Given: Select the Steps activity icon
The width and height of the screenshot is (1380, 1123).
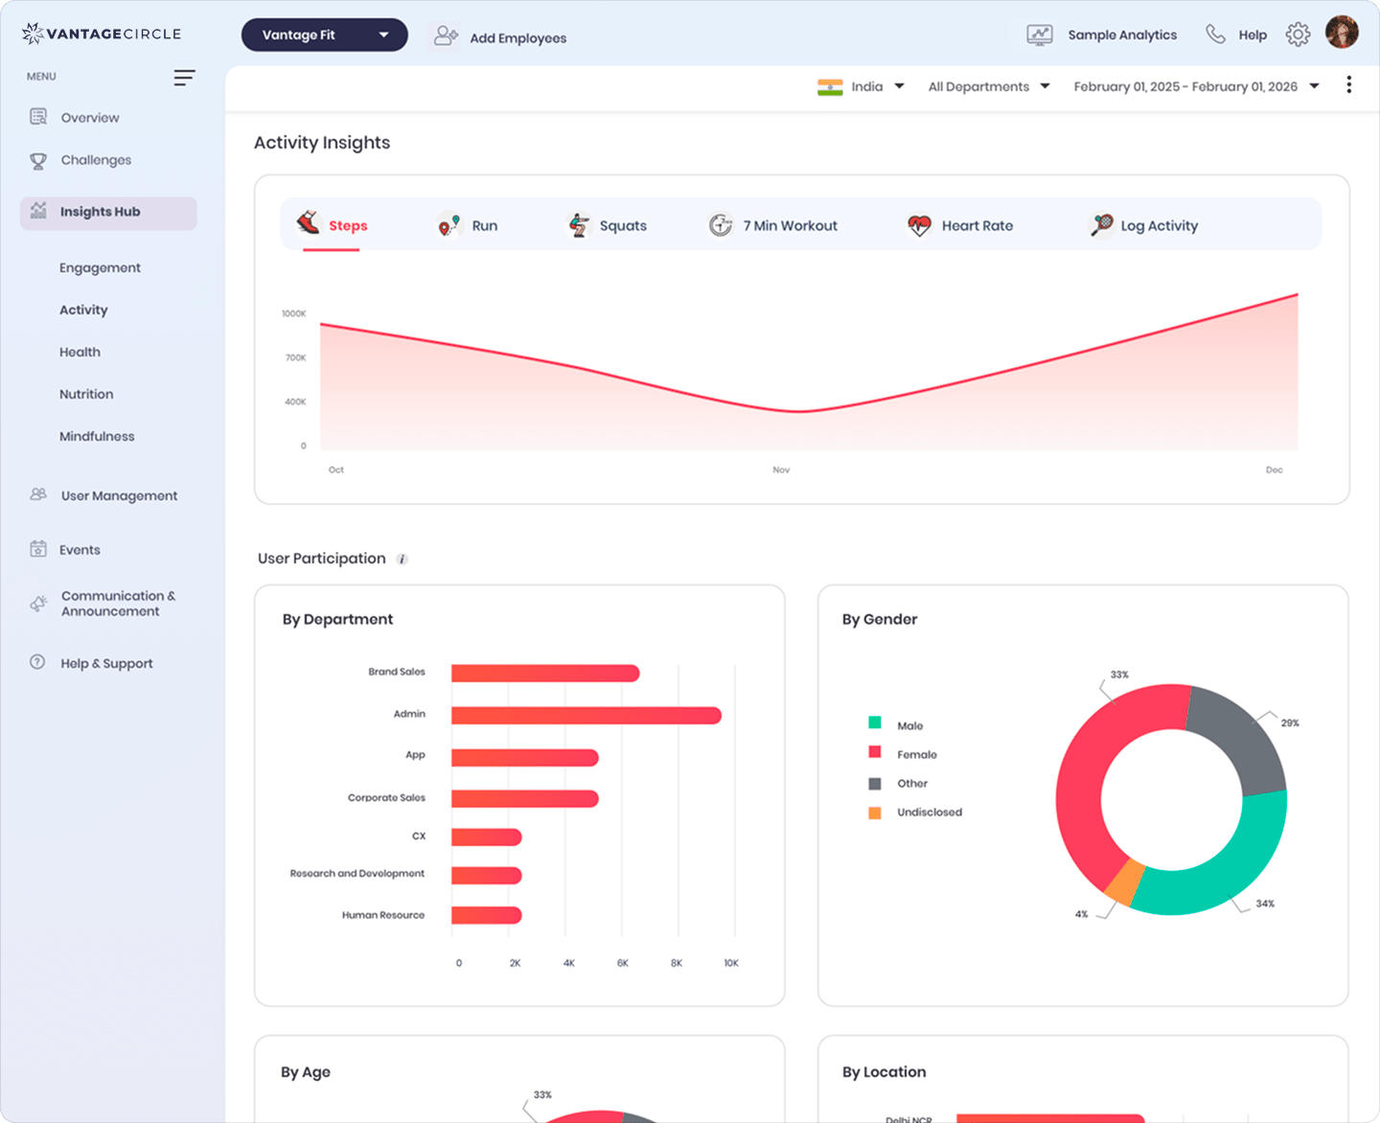Looking at the screenshot, I should [310, 224].
